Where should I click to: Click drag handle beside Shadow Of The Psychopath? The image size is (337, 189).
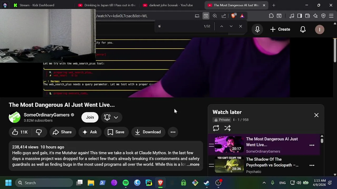click(211, 165)
